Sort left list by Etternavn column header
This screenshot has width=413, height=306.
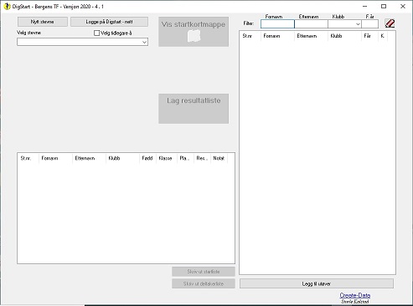[x=89, y=158]
